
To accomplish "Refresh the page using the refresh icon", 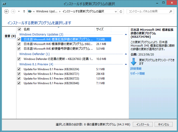I will tap(121, 11).
